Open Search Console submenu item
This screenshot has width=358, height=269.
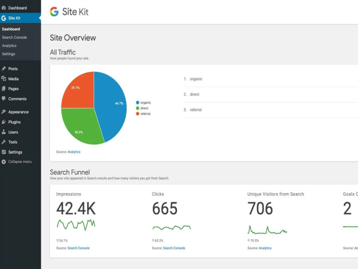[14, 37]
